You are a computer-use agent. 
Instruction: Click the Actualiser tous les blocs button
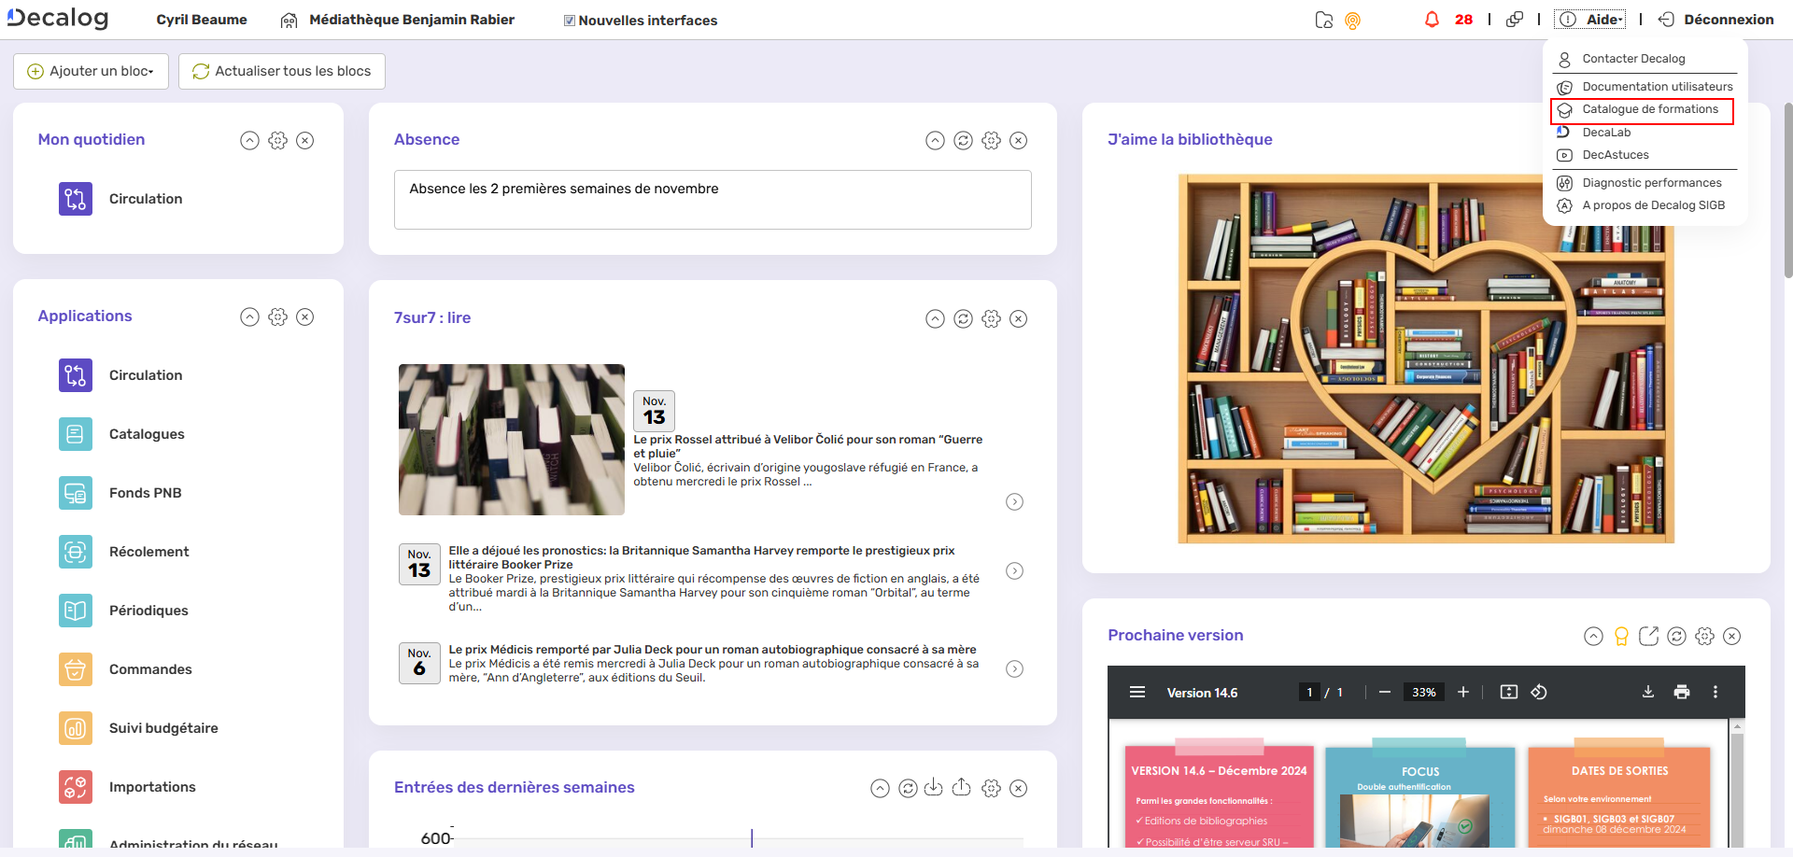pos(281,71)
